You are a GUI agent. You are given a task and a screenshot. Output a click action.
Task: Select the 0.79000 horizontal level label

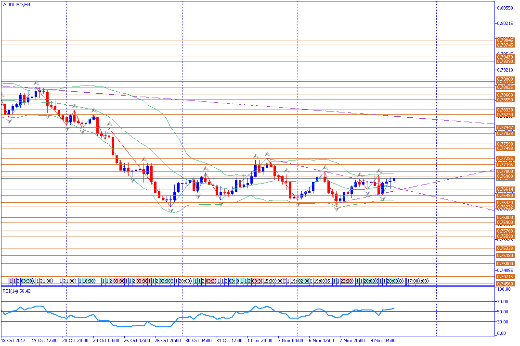505,79
